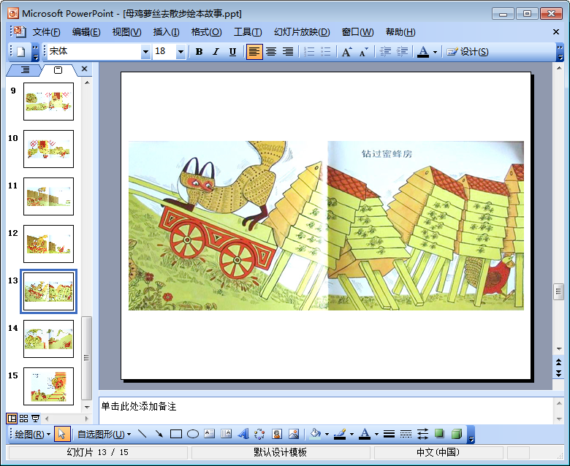Open the Dash Style options
This screenshot has height=466, width=570.
[406, 435]
